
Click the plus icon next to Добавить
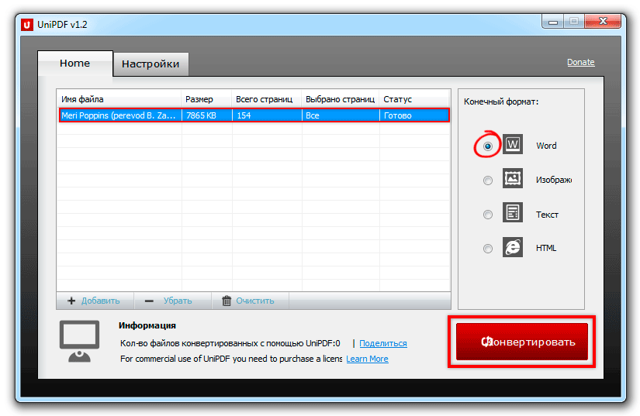coord(71,301)
